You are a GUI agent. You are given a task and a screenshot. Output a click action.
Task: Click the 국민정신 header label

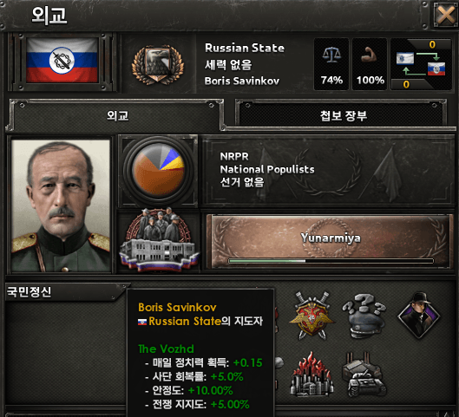pyautogui.click(x=29, y=291)
